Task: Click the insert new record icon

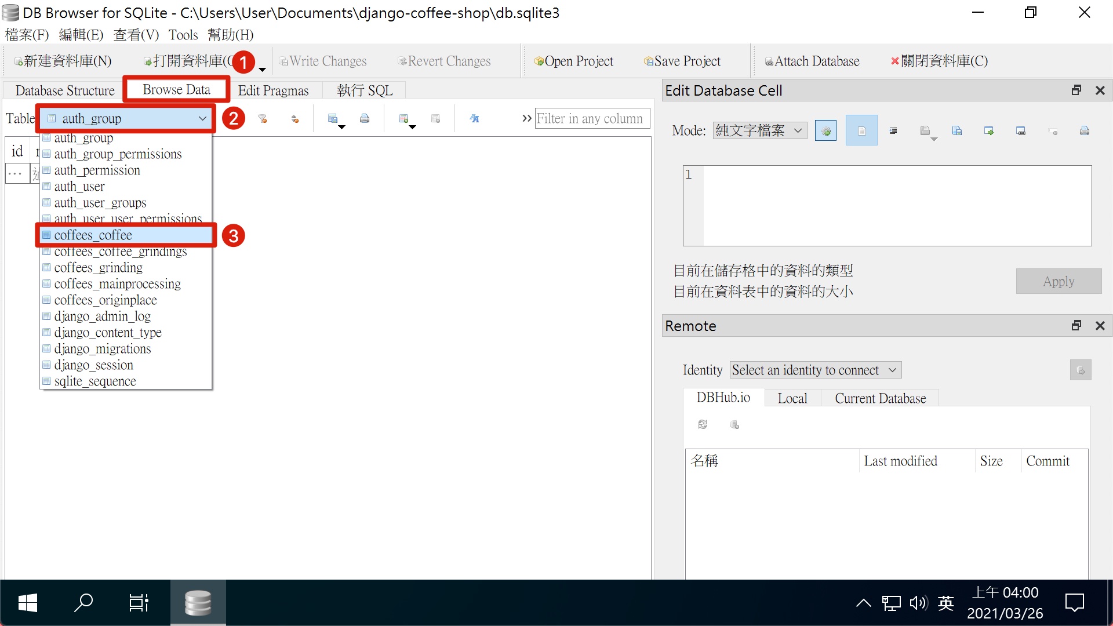Action: (403, 119)
